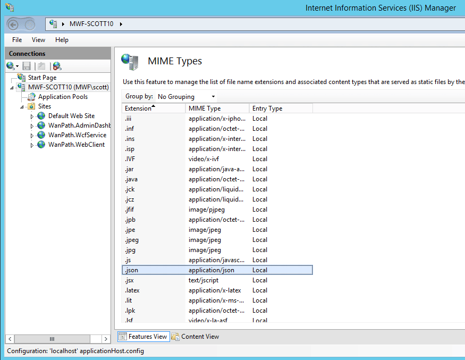Switch to the Content View tab
465x360 pixels.
point(195,337)
